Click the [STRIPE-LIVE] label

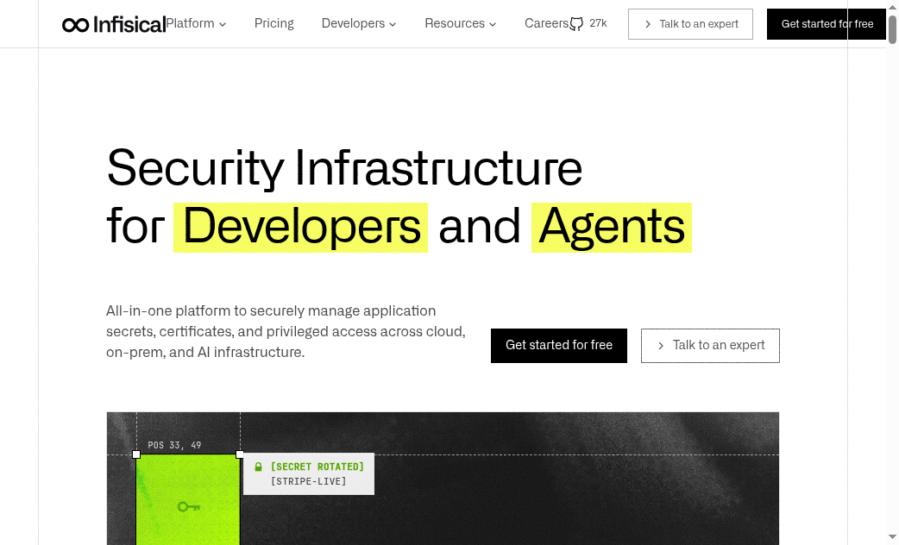(309, 481)
